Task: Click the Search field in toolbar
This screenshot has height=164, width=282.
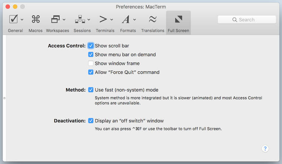Action: pos(247,19)
